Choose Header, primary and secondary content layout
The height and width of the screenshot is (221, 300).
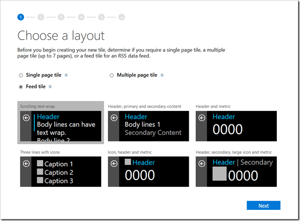click(148, 126)
